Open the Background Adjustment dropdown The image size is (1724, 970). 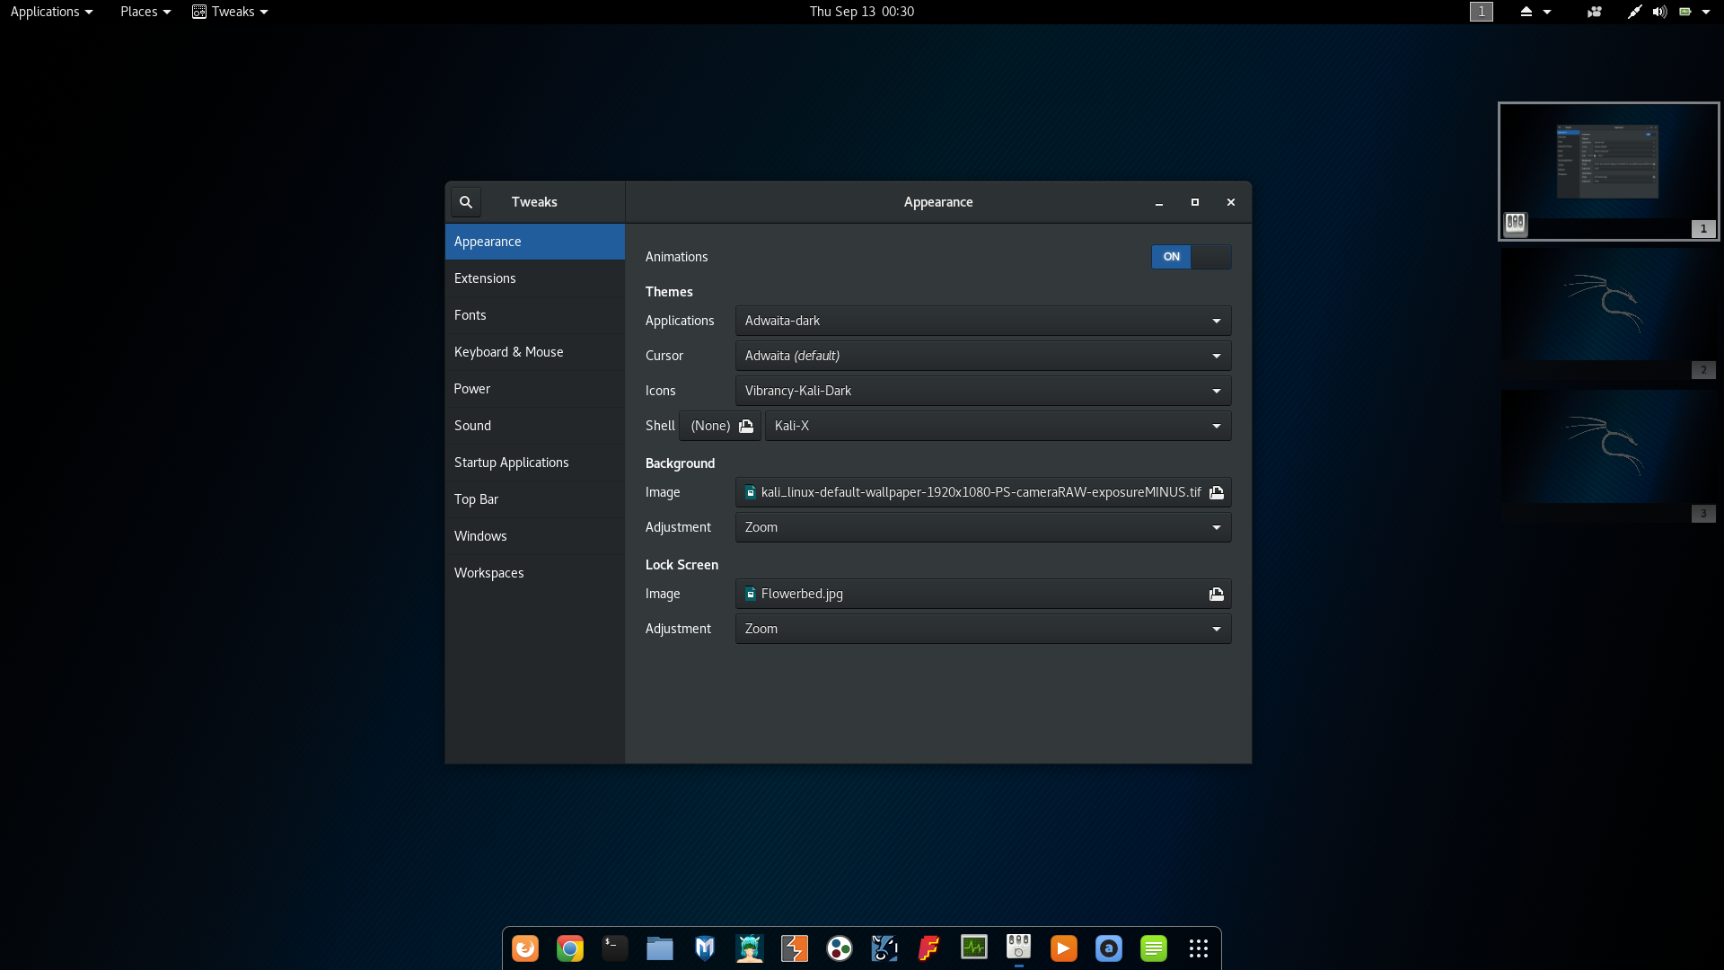(x=983, y=527)
